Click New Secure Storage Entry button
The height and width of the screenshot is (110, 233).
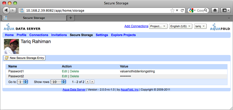tap(25, 58)
